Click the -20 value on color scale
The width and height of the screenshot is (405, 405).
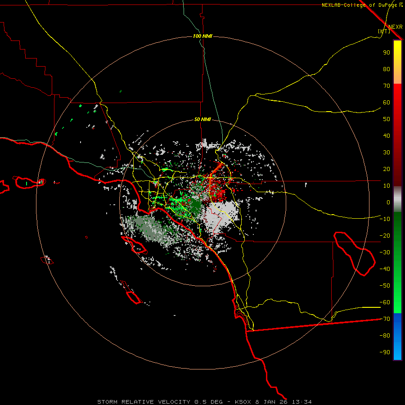tap(385, 235)
